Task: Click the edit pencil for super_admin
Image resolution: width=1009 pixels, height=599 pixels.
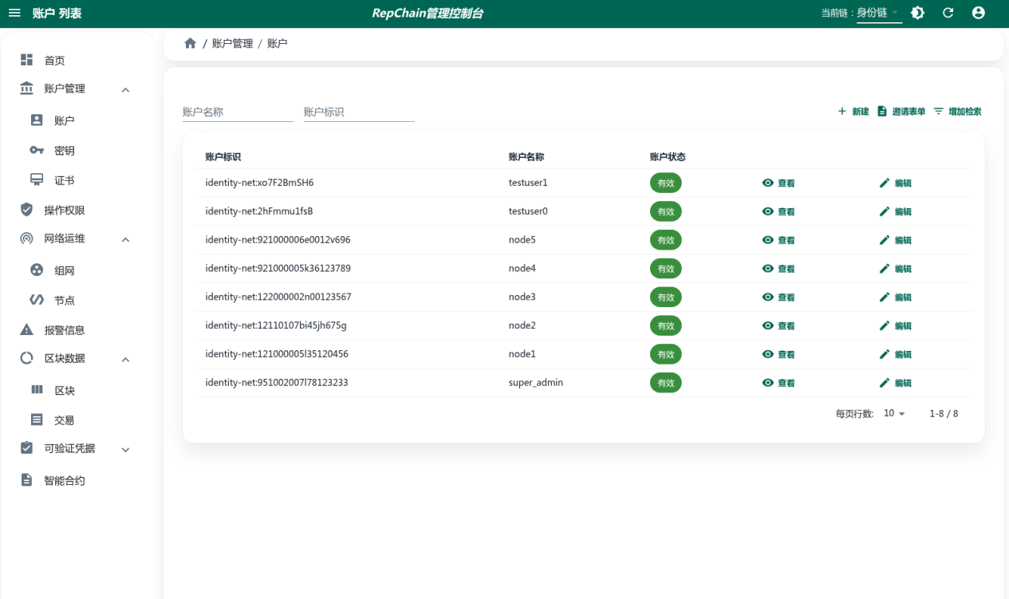Action: coord(885,383)
